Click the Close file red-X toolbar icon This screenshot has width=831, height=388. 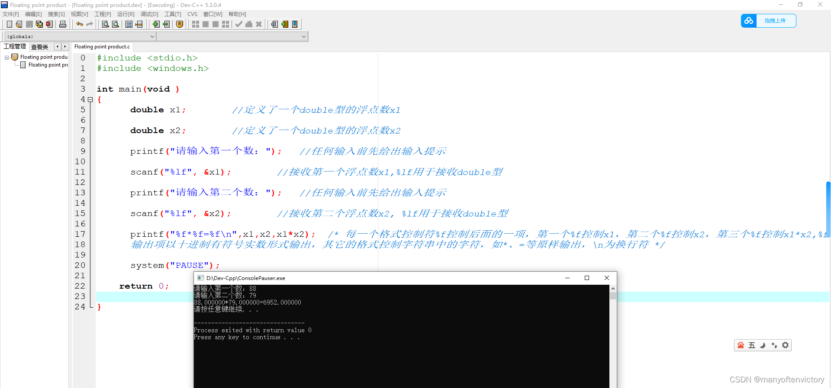click(49, 24)
